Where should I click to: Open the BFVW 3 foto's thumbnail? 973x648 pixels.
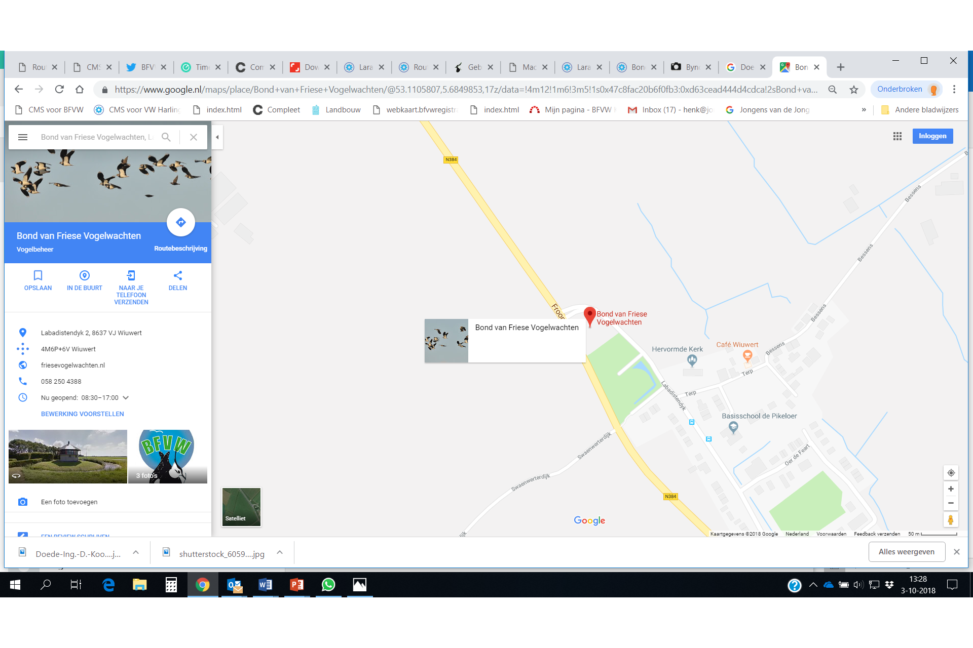tap(168, 457)
